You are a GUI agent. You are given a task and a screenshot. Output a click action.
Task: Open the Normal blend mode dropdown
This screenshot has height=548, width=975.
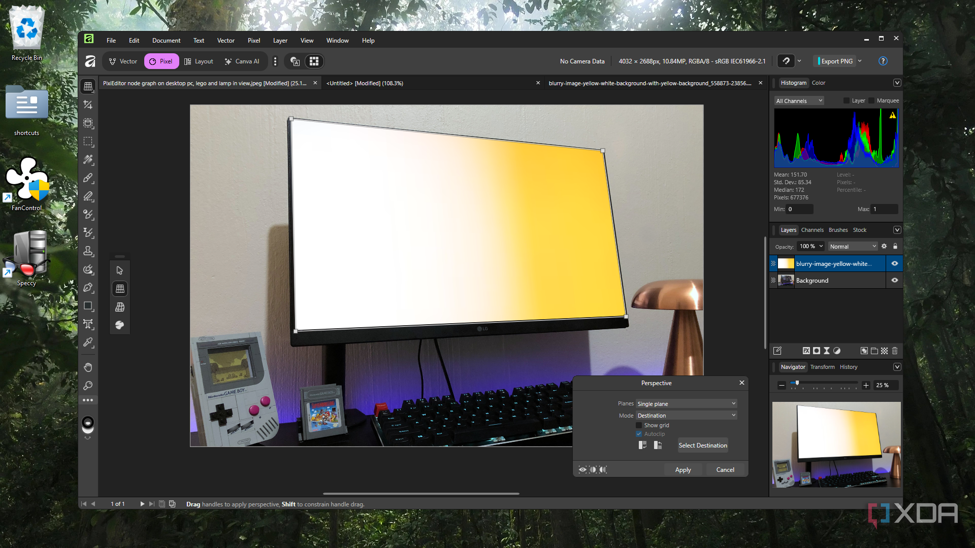[x=853, y=246]
